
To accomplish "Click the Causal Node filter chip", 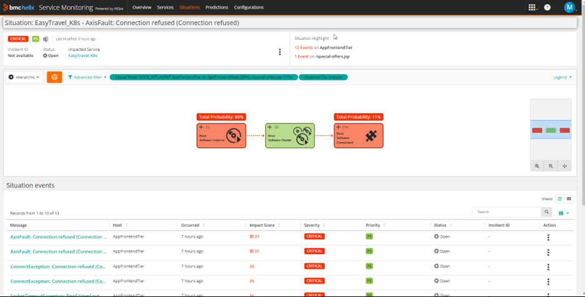I will [x=204, y=77].
